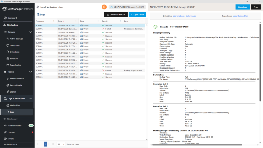Select failed log 10/13/2026 7:33:26
The width and height of the screenshot is (263, 148).
90,70
